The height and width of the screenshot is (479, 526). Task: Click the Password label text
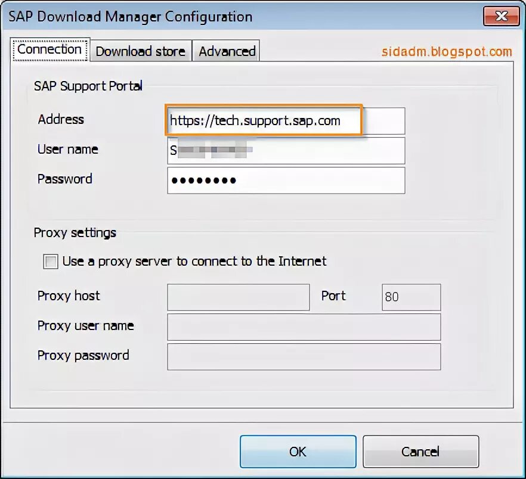[x=65, y=179]
